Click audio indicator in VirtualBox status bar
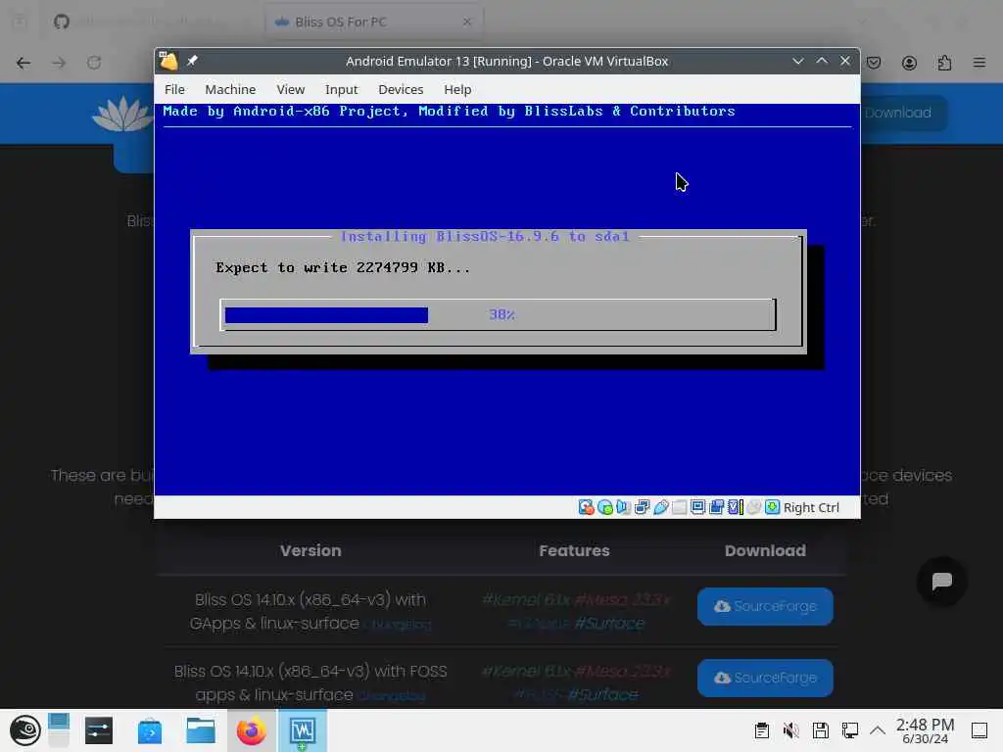The height and width of the screenshot is (752, 1003). [623, 507]
